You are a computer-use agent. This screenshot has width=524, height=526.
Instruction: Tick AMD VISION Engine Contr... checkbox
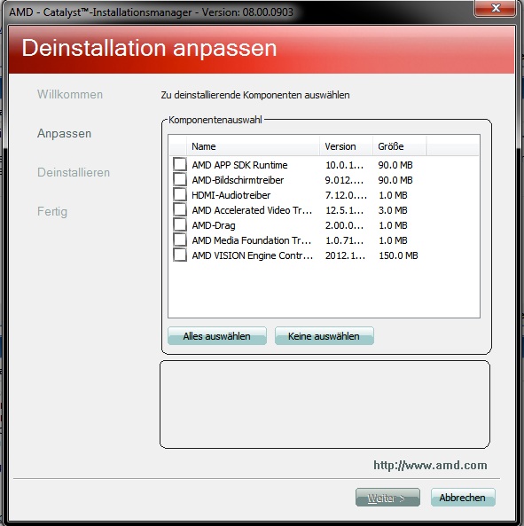[x=180, y=255]
